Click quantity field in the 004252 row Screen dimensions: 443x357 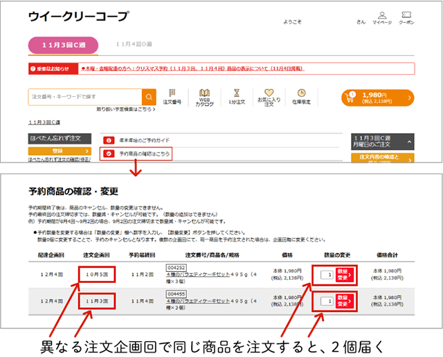pyautogui.click(x=327, y=275)
